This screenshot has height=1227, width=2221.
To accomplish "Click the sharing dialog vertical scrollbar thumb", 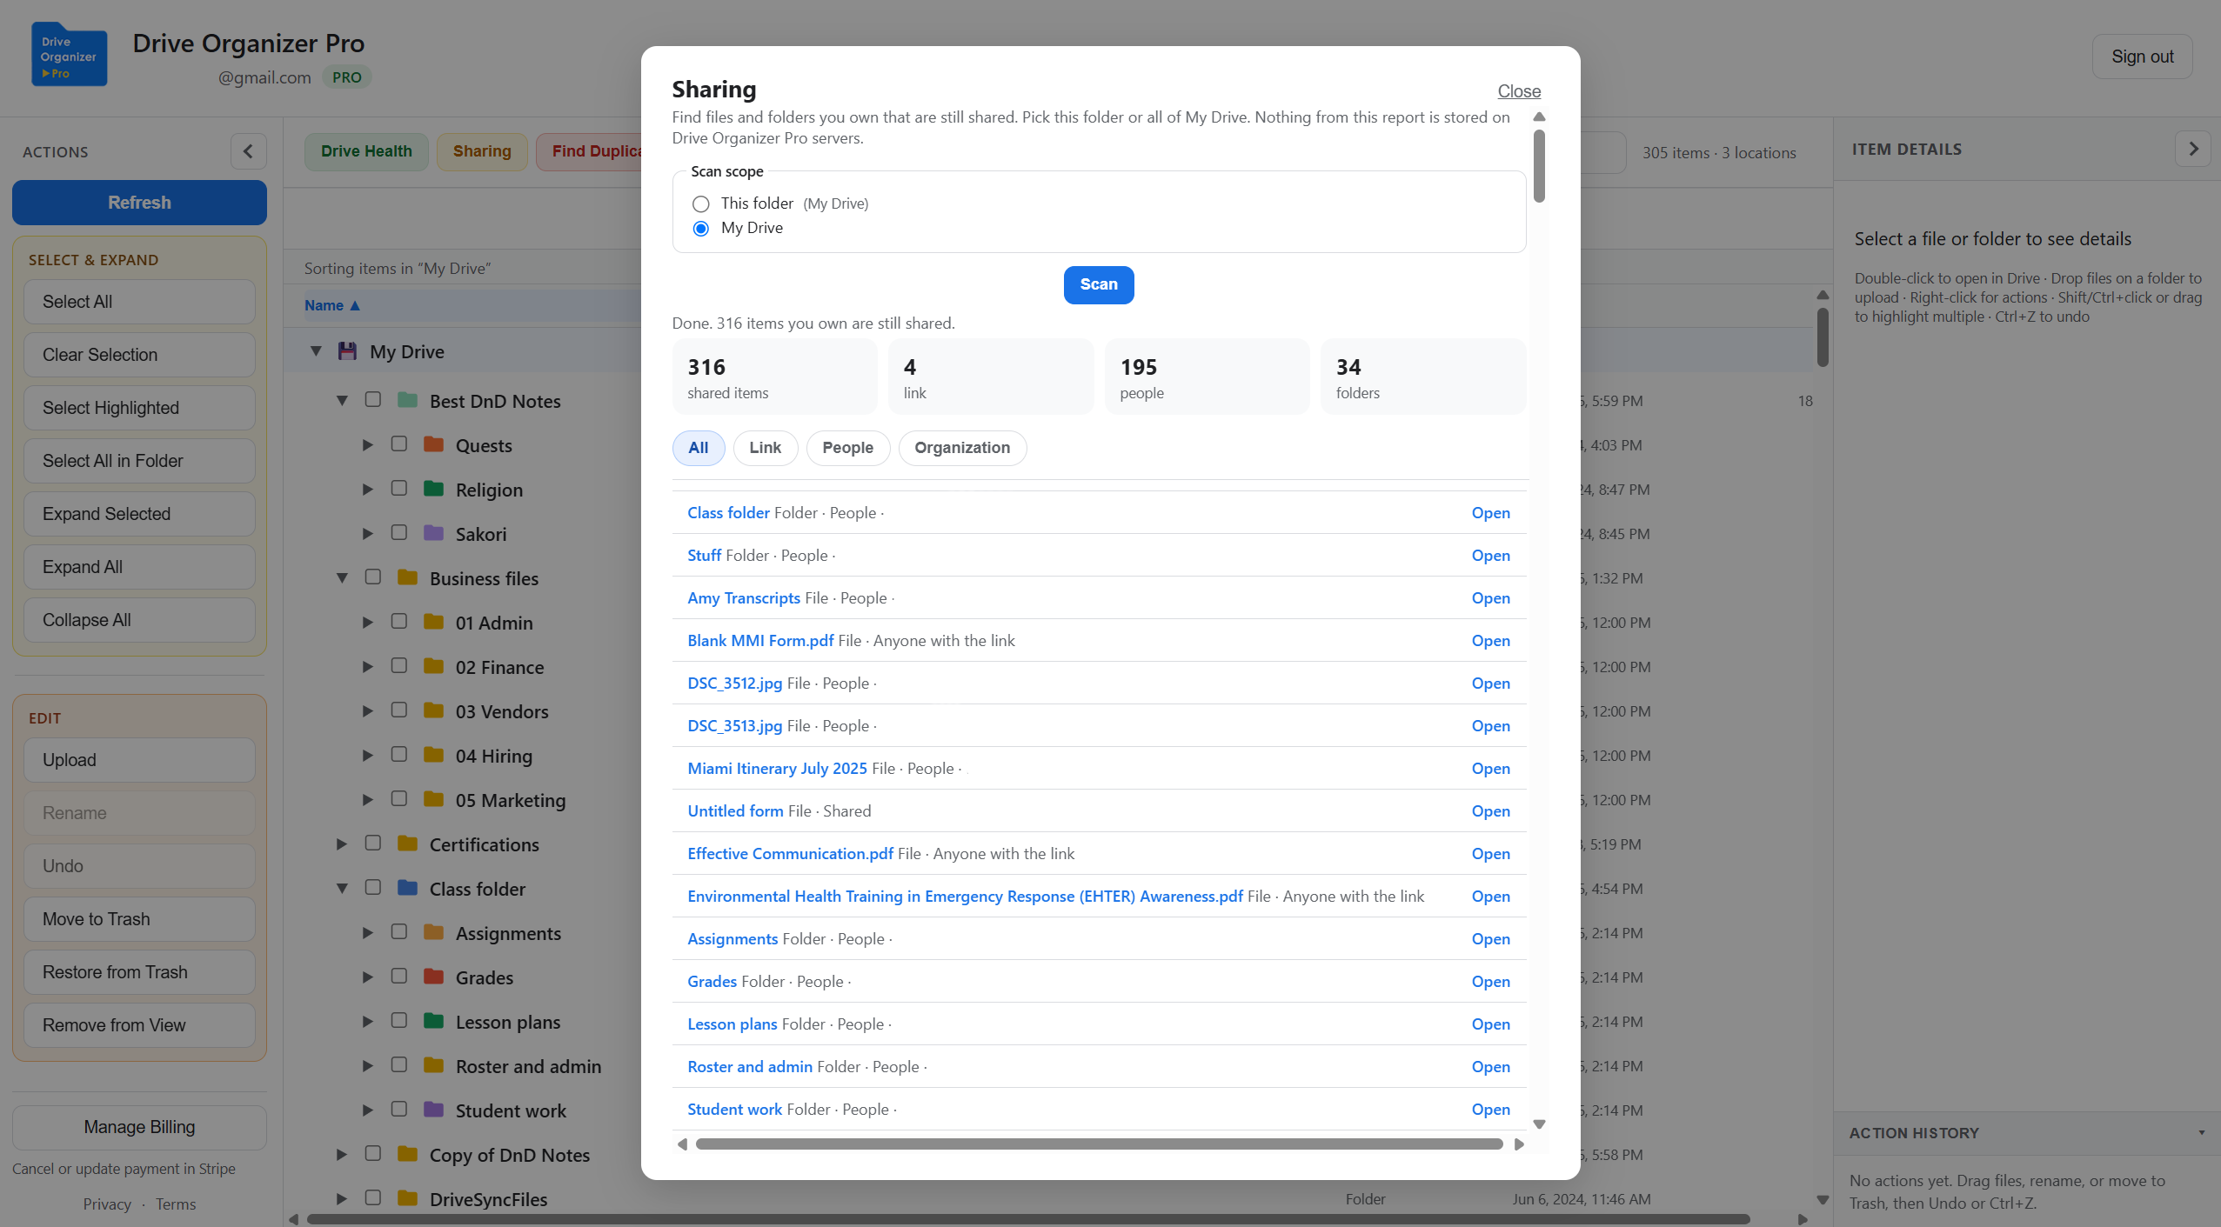I will click(x=1539, y=166).
